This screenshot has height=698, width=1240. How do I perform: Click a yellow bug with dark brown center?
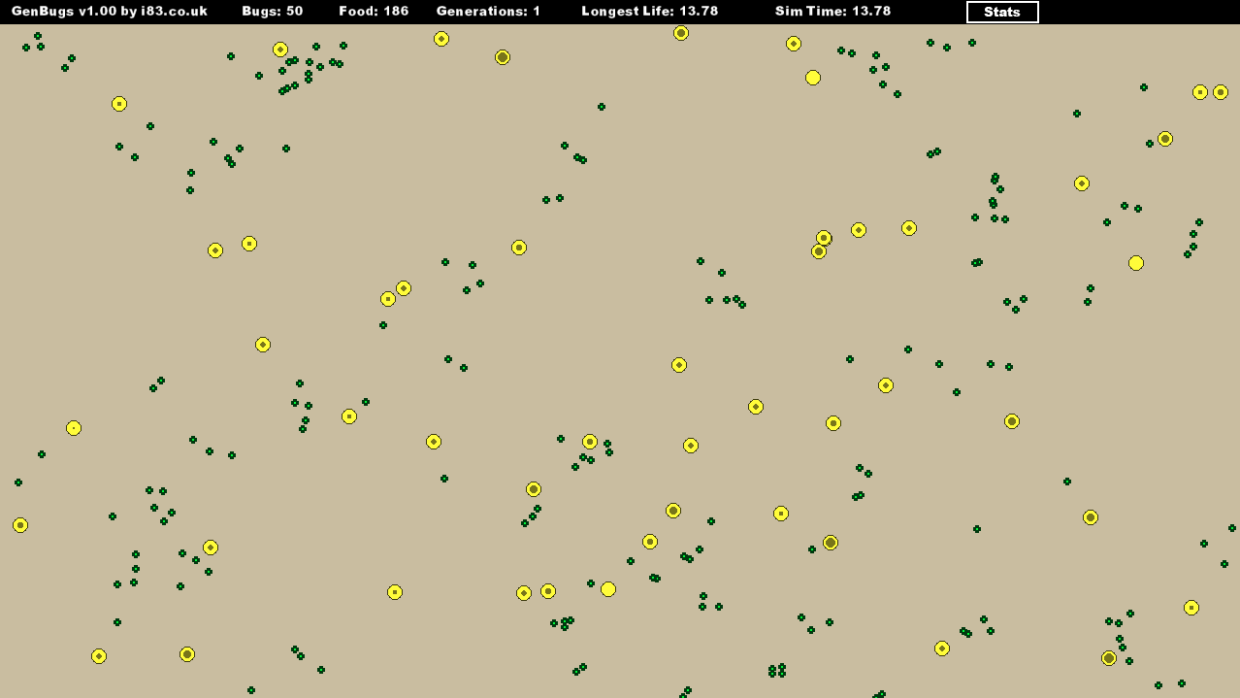[x=503, y=57]
